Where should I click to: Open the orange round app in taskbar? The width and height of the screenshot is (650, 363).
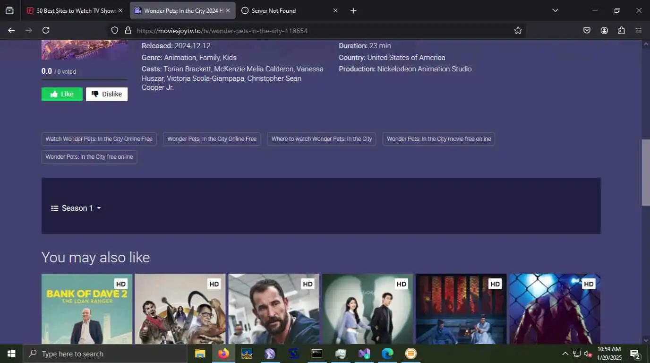pos(411,354)
